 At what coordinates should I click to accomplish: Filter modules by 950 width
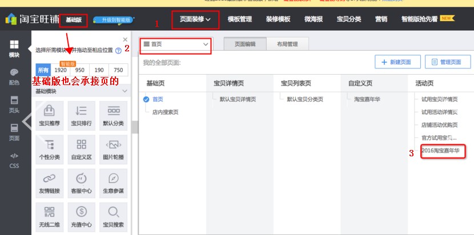coord(80,70)
